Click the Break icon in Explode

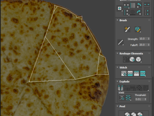pyautogui.click(x=120, y=88)
